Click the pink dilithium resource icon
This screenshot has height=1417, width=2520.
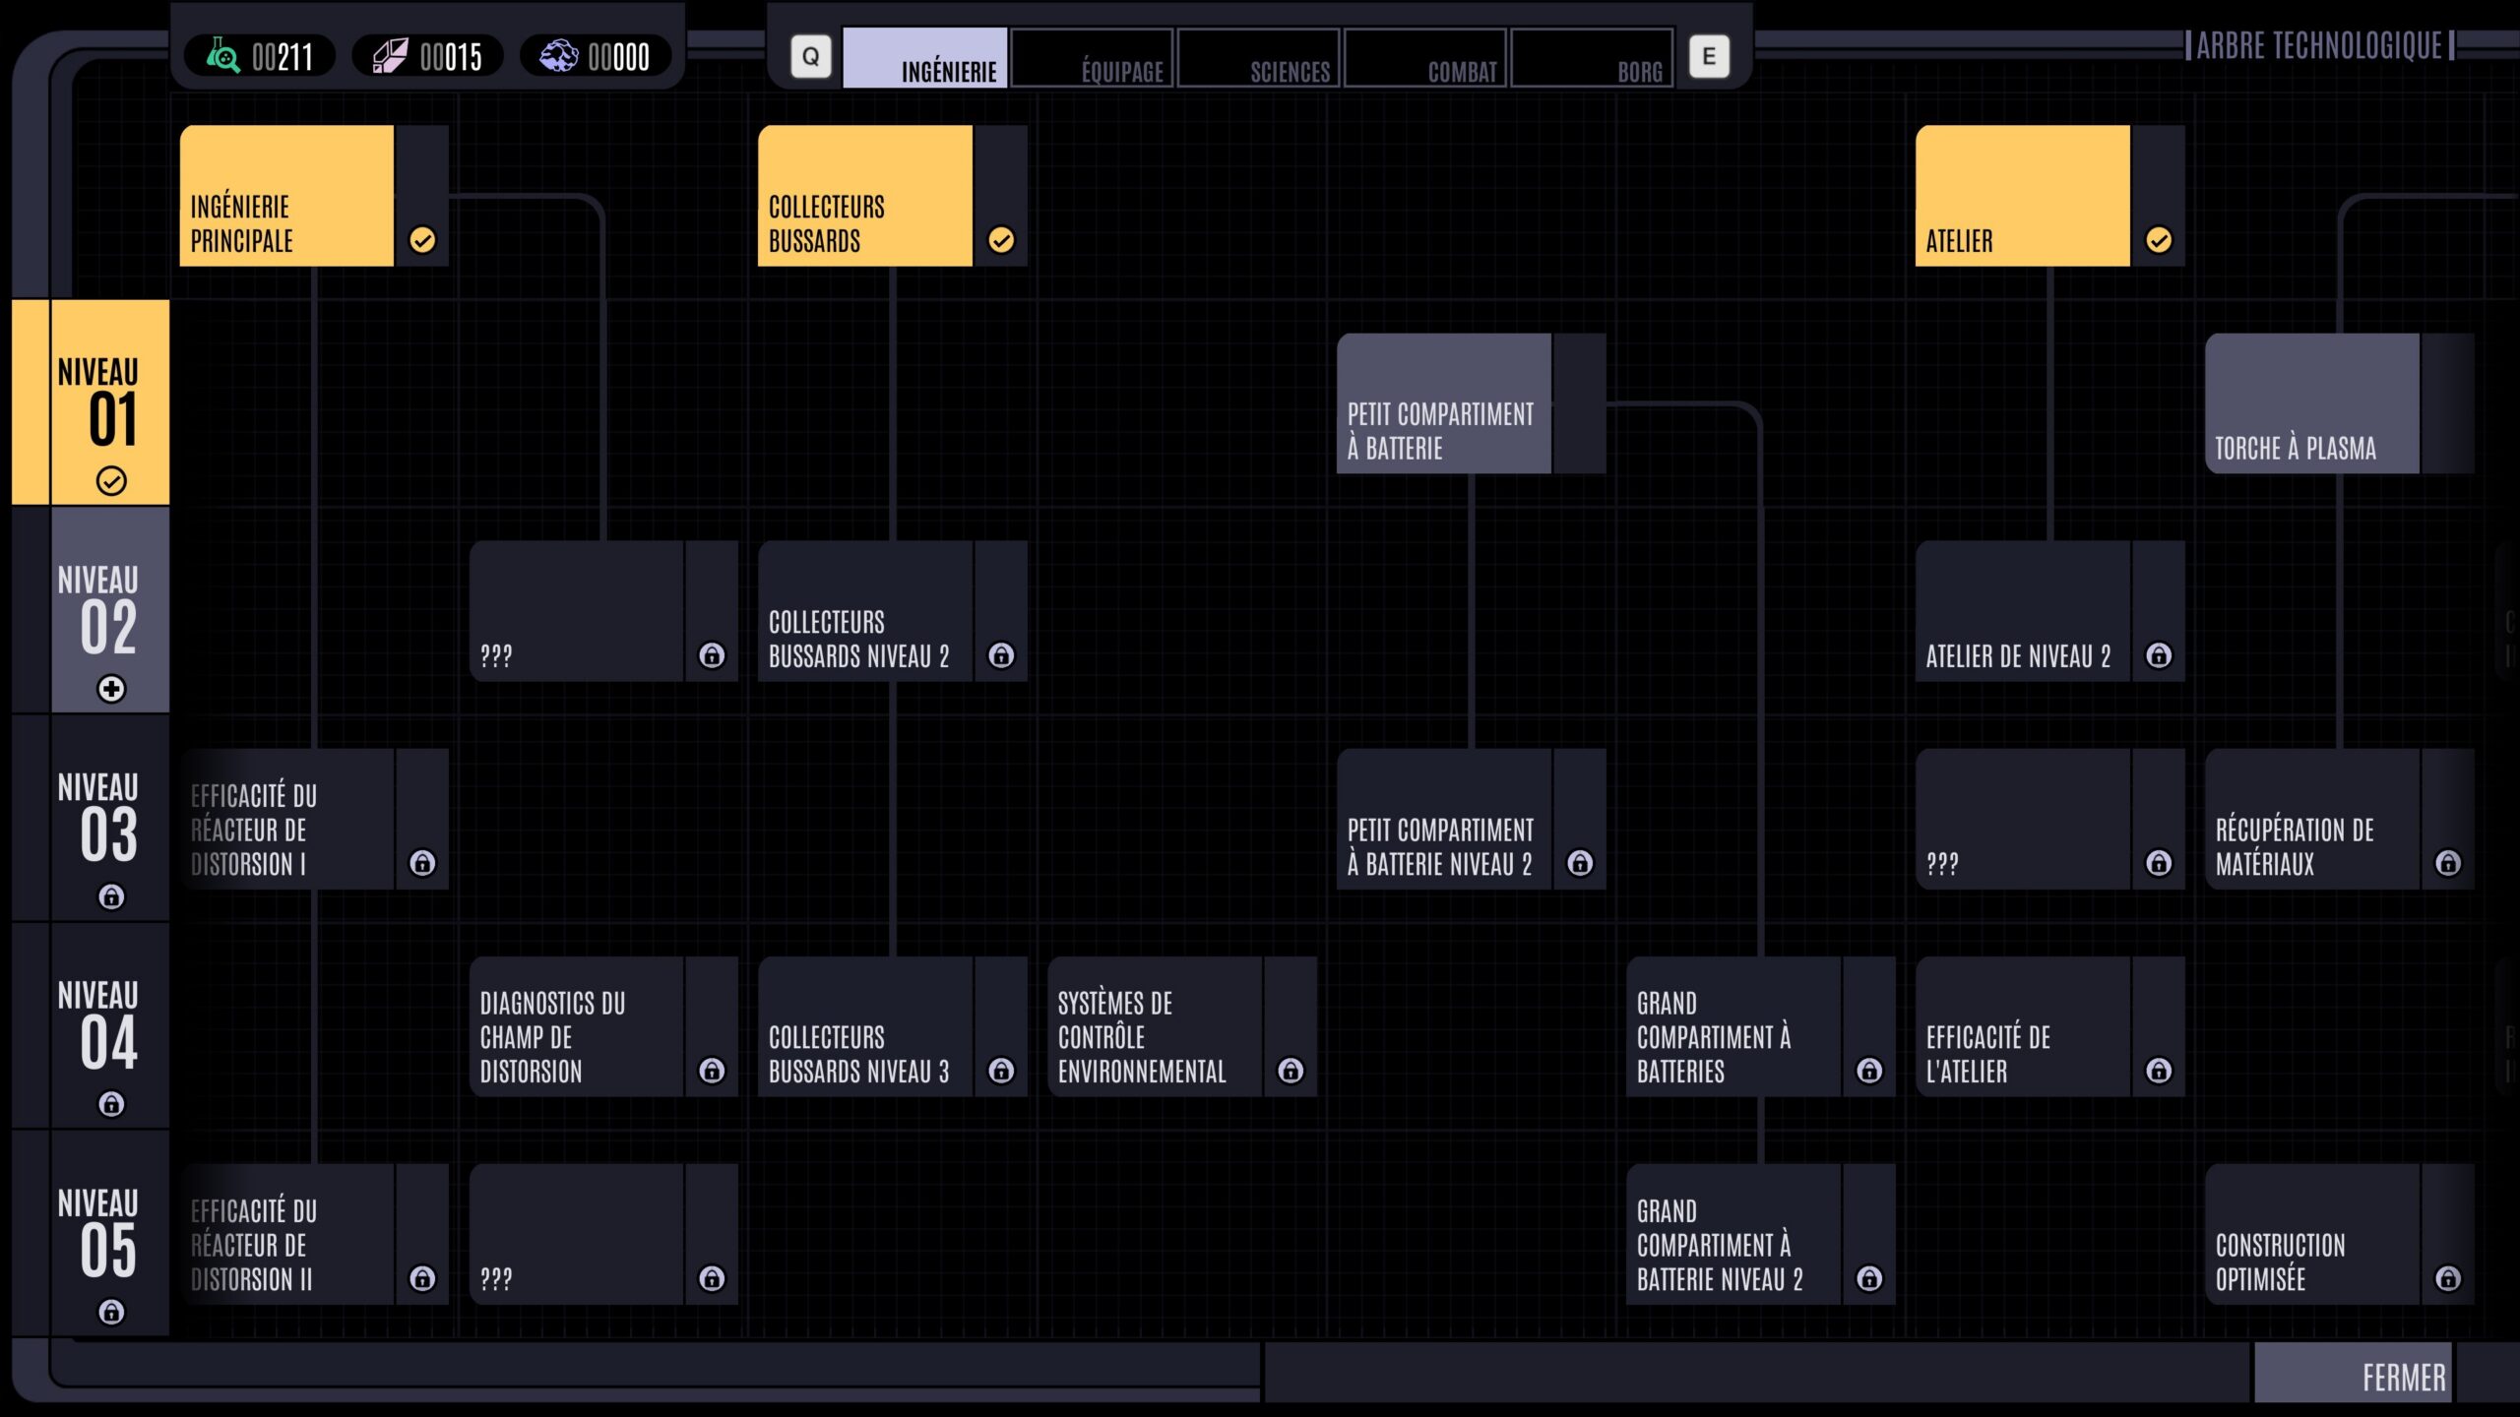[x=390, y=56]
